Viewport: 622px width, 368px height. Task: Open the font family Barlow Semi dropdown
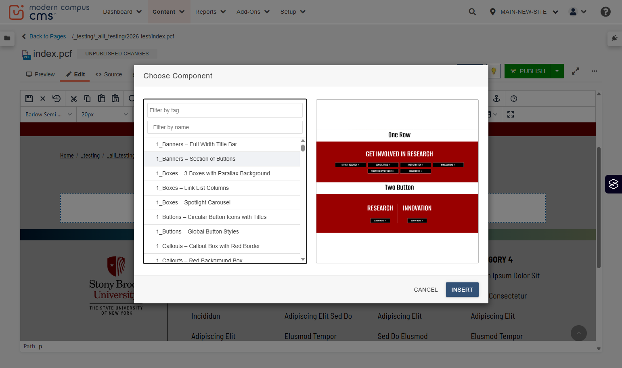(x=48, y=114)
